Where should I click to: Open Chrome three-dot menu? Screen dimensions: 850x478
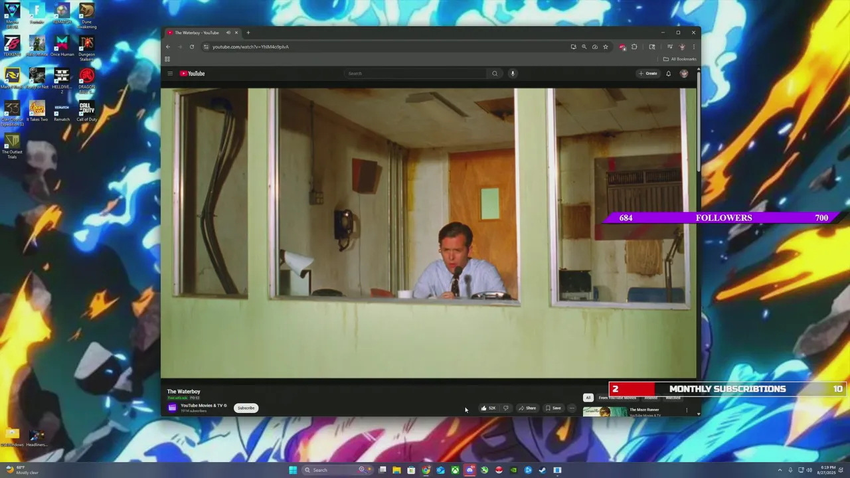(693, 46)
